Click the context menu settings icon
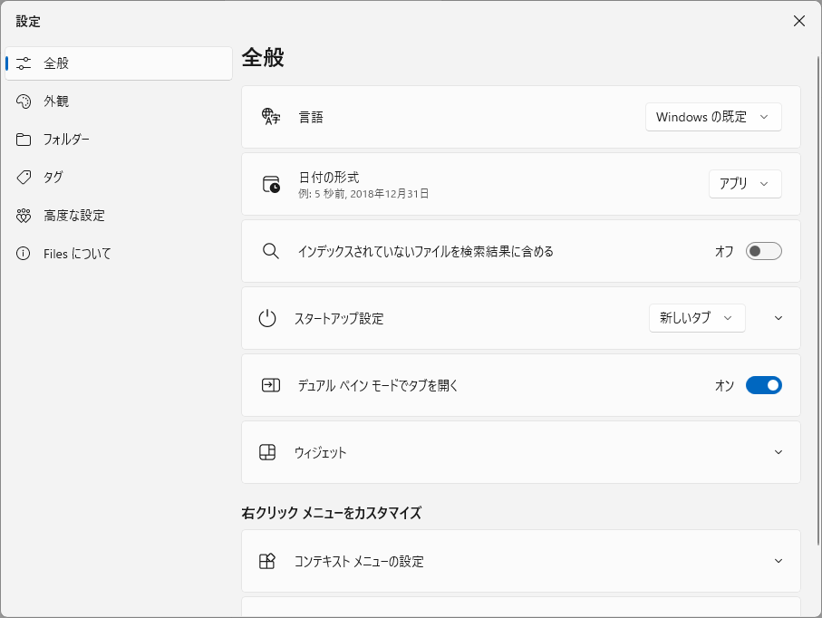Screen dimensions: 822x618 point(267,562)
